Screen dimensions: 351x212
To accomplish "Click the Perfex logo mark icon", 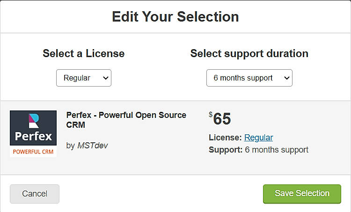I will click(x=33, y=121).
